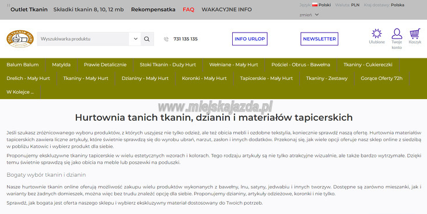The width and height of the screenshot is (427, 214).
Task: Click the Polish flag language icon
Action: pos(315,5)
